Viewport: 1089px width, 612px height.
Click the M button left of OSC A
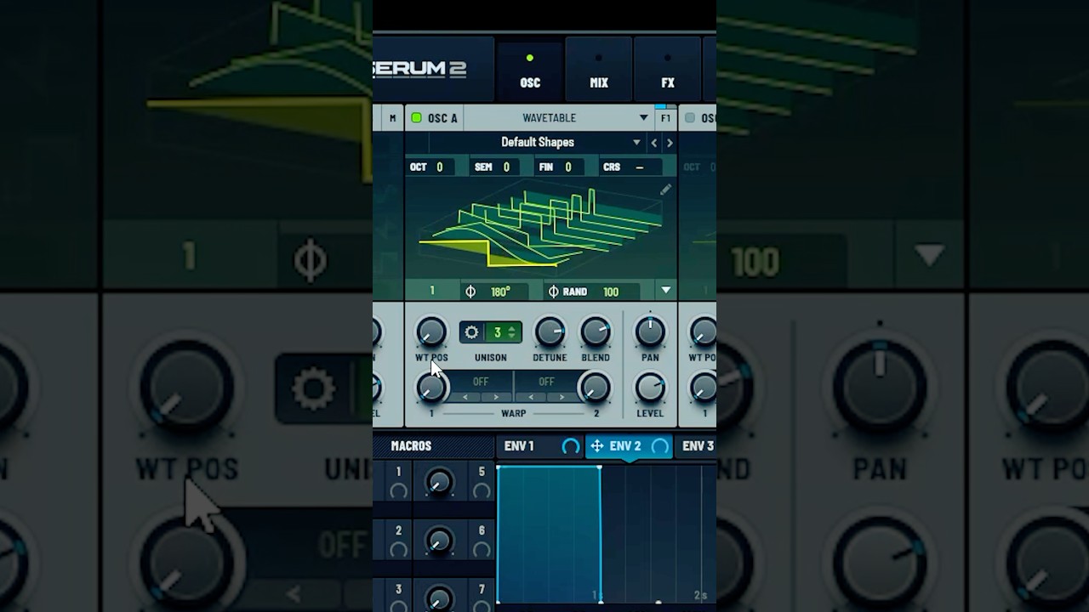392,118
